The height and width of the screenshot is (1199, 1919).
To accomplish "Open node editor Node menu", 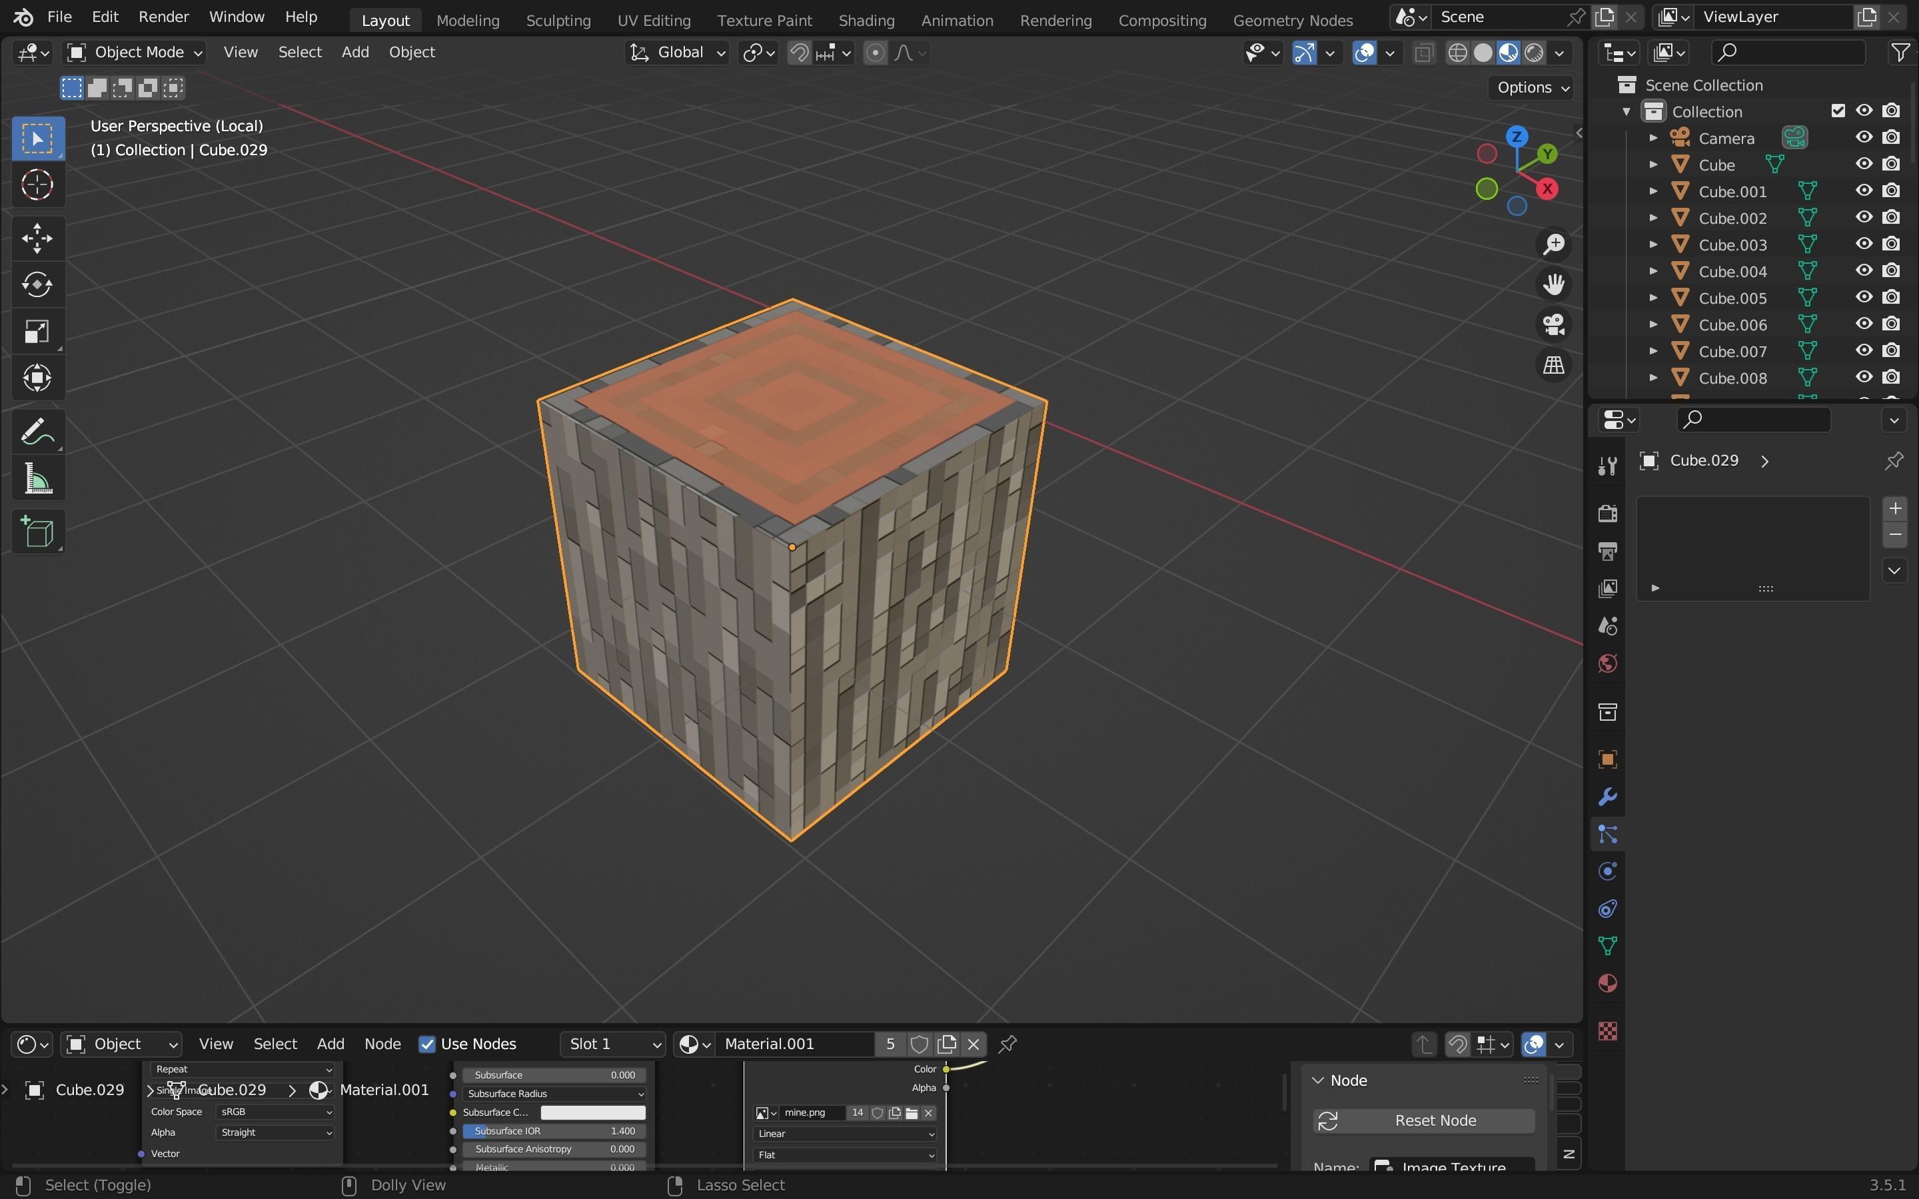I will 382,1044.
